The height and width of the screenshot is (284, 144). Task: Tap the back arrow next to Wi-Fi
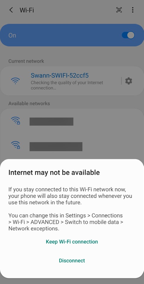pyautogui.click(x=11, y=10)
